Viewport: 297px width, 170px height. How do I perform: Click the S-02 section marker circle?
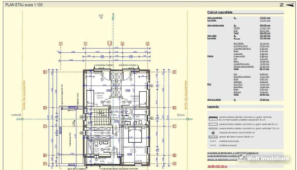[113, 19]
